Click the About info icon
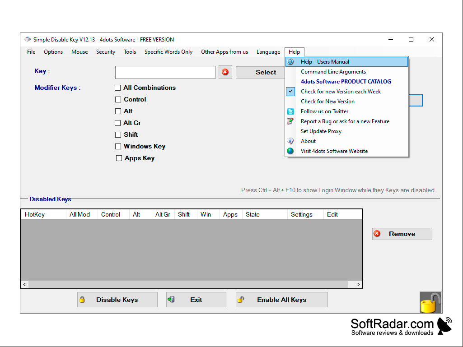463x347 pixels. coord(290,141)
